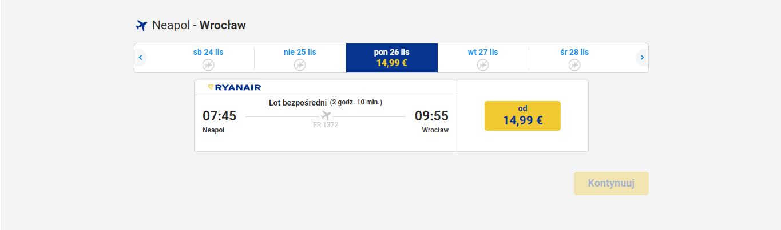
Task: Select the pon 26 lis date tab
Action: point(392,58)
